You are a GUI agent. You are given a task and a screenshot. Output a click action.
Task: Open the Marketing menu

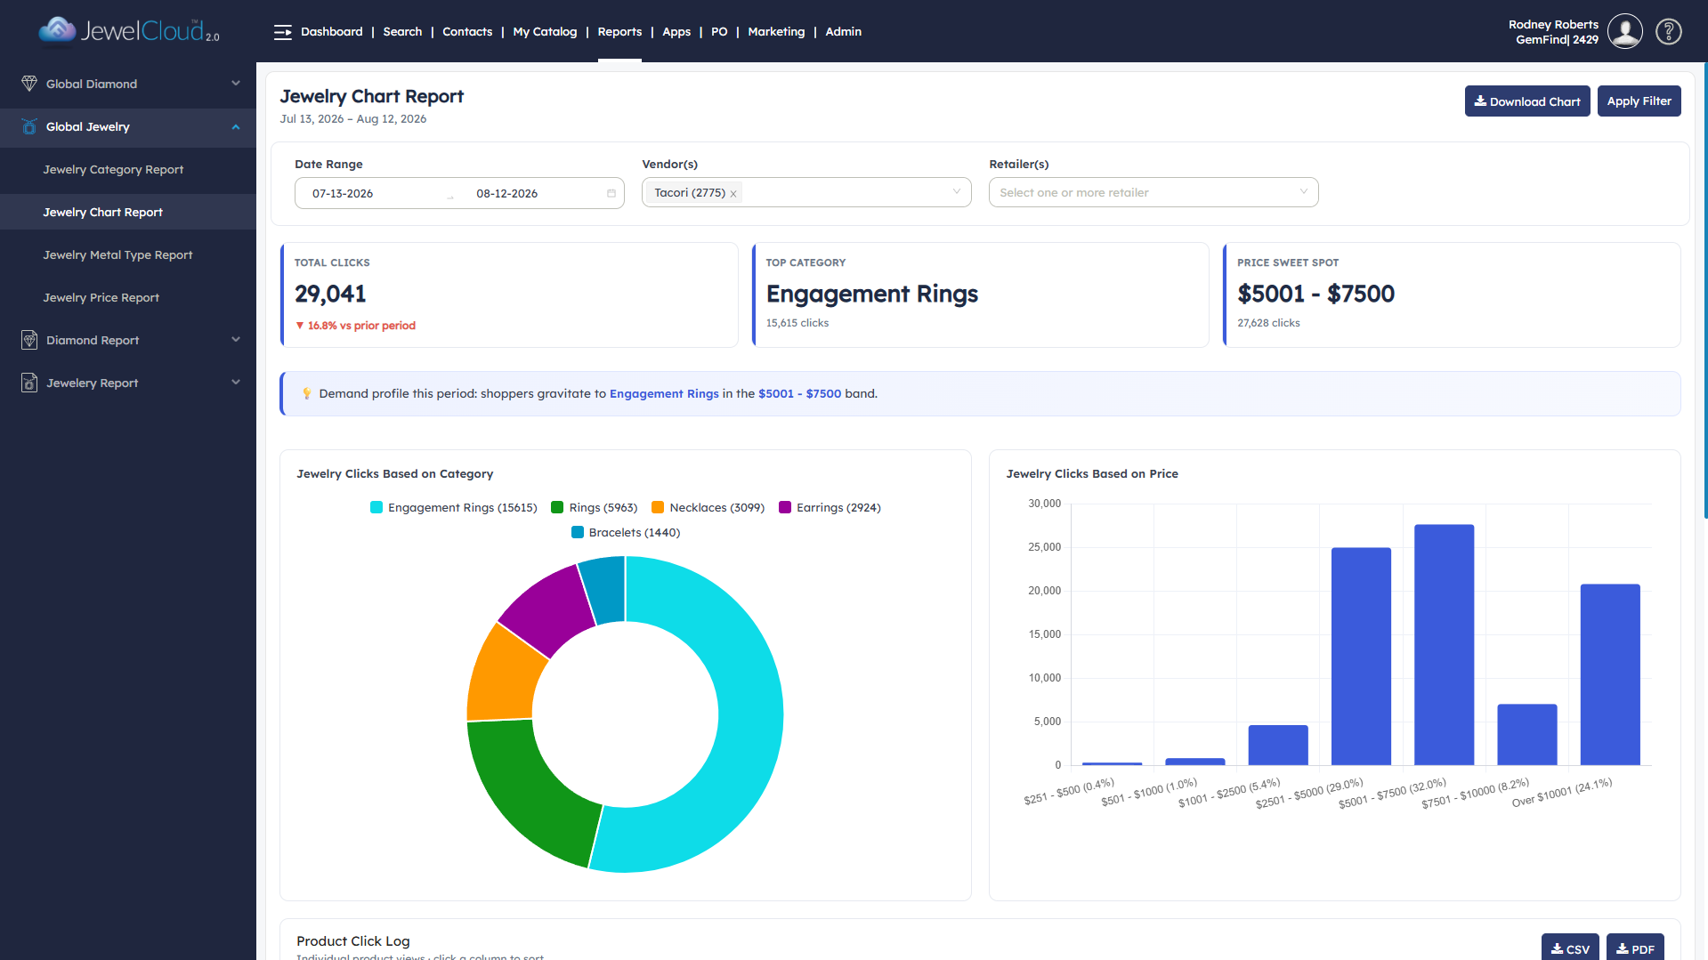(x=775, y=32)
